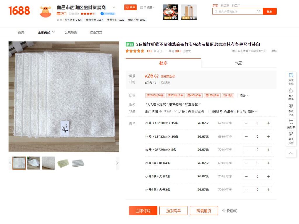299x224 pixels.
Task: Open the customer service chat icon
Action: tap(291, 75)
